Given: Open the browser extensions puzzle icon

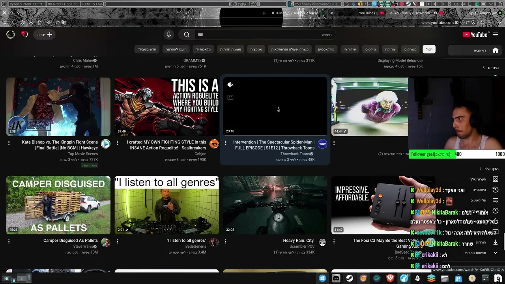Looking at the screenshot, I should (39, 22).
